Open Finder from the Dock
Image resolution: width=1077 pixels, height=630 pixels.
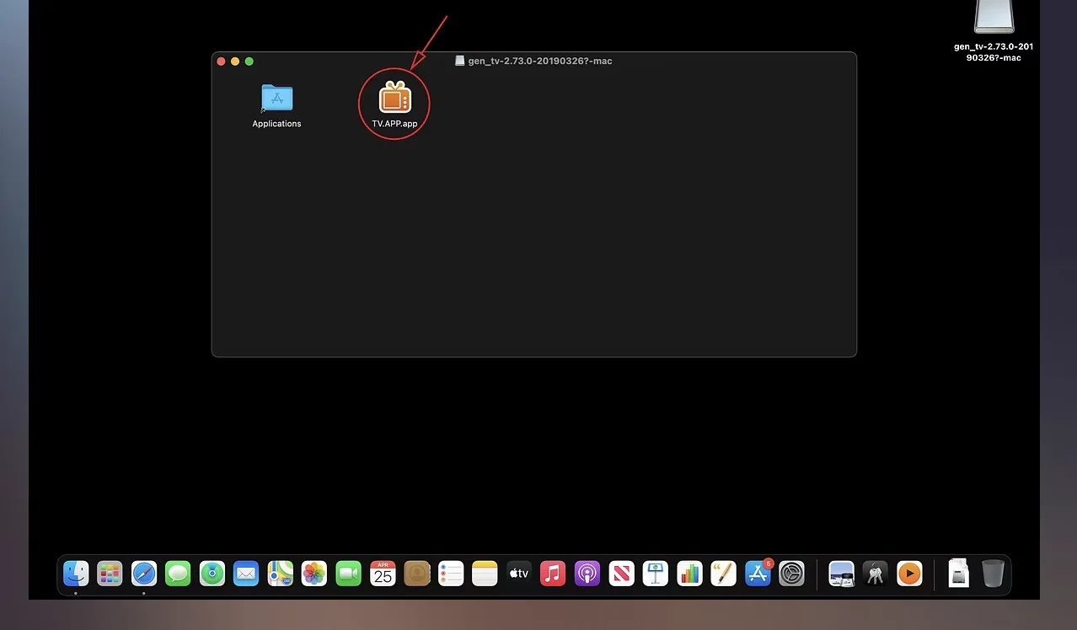coord(76,574)
